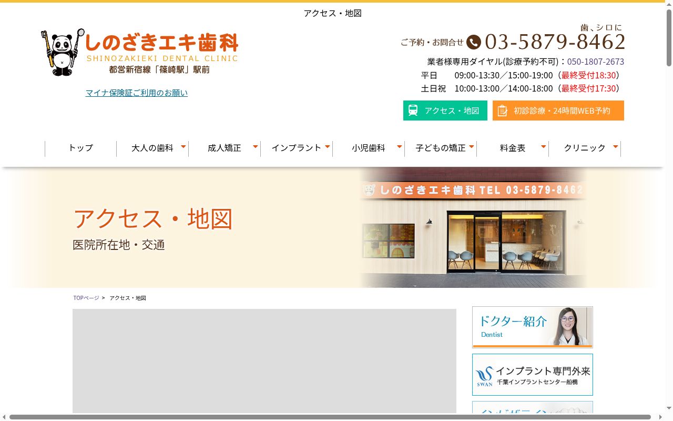Click the train icon on the access button
Screen dimensions: 673x421
click(413, 111)
